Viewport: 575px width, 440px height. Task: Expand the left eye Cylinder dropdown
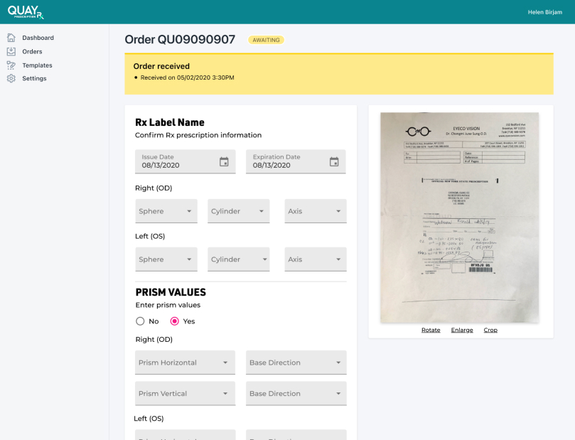pyautogui.click(x=238, y=259)
